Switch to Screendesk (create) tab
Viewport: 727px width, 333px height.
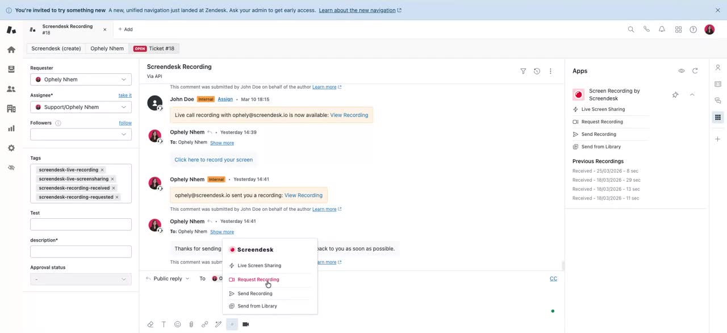56,48
